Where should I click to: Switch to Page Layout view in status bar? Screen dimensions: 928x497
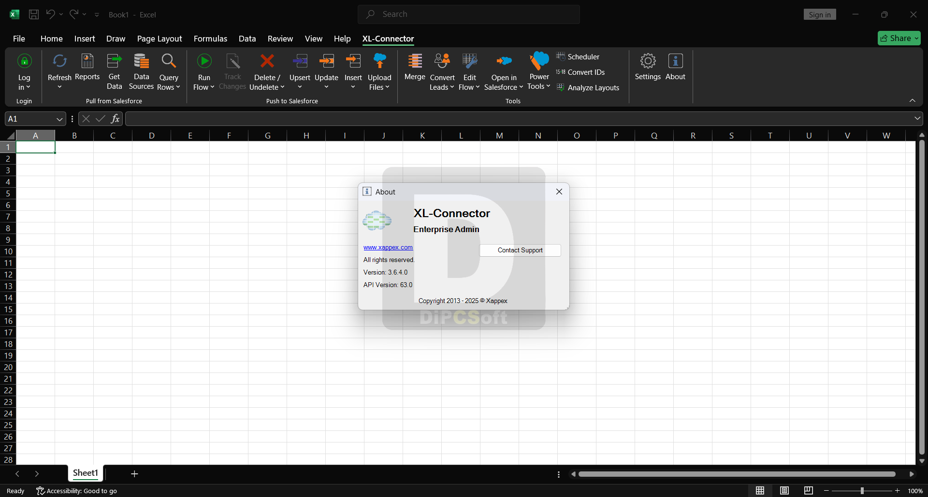coord(784,491)
